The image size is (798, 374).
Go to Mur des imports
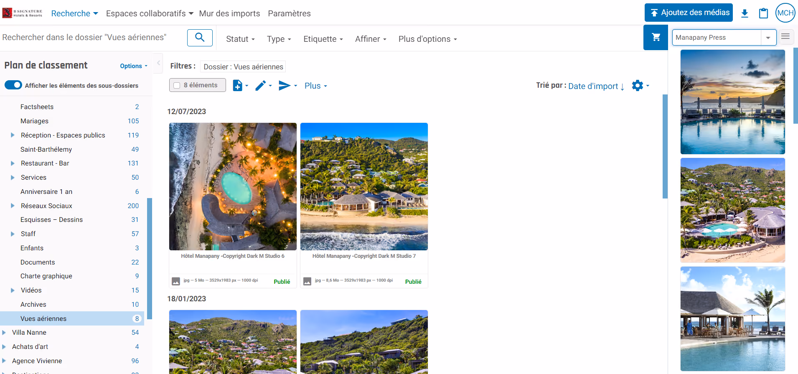point(229,13)
